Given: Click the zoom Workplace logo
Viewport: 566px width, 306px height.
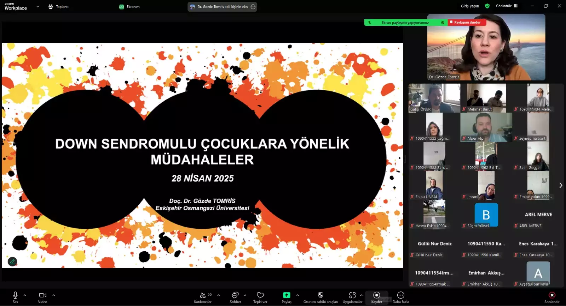Looking at the screenshot, I should pos(16,6).
